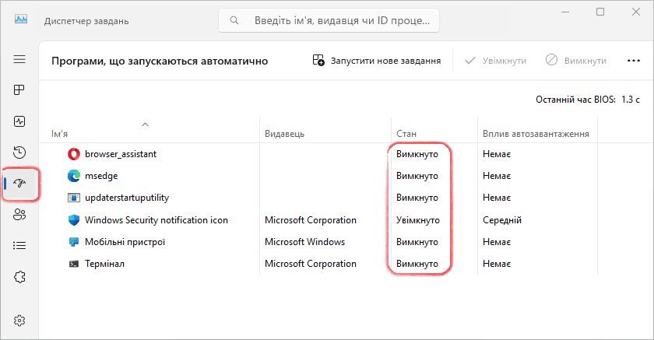Viewport: 654px width, 340px height.
Task: Open the Users page sidebar icon
Action: point(19,215)
